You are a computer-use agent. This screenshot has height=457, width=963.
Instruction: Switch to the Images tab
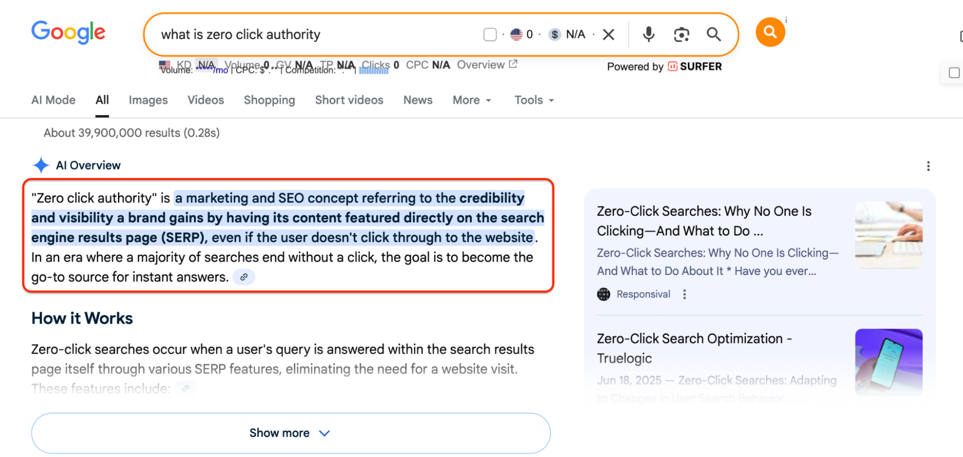(148, 100)
